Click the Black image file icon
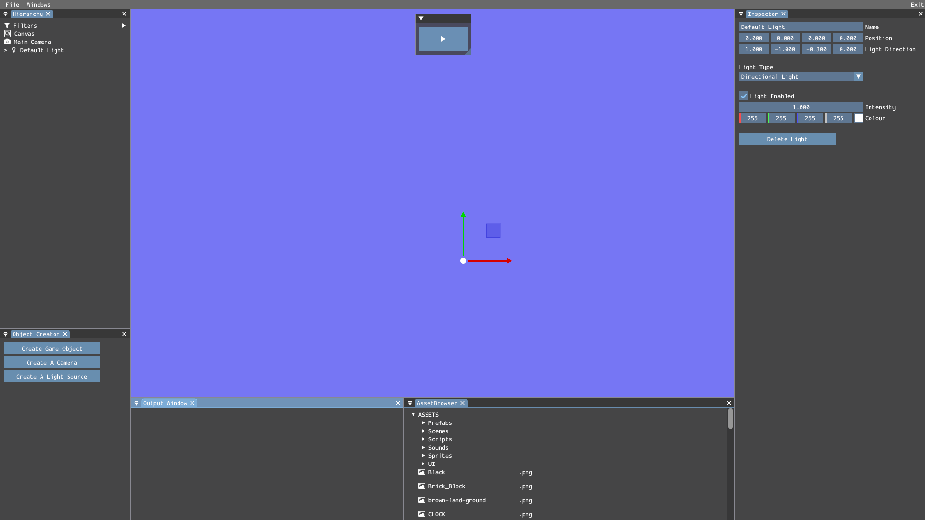This screenshot has height=520, width=925. click(422, 472)
